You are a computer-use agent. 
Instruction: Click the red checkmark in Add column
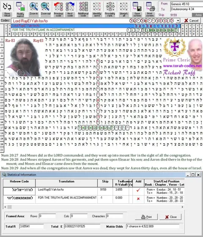[x=138, y=190]
